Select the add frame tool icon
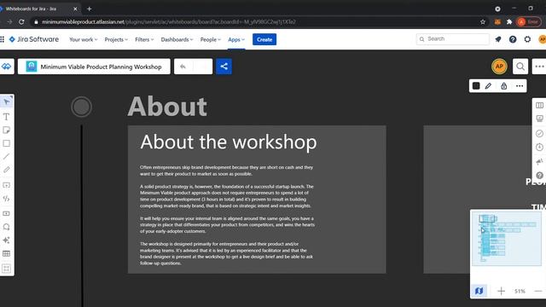The width and height of the screenshot is (546, 307). pos(6,185)
